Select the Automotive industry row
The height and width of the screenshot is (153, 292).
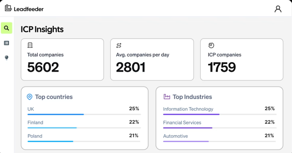[220, 137]
